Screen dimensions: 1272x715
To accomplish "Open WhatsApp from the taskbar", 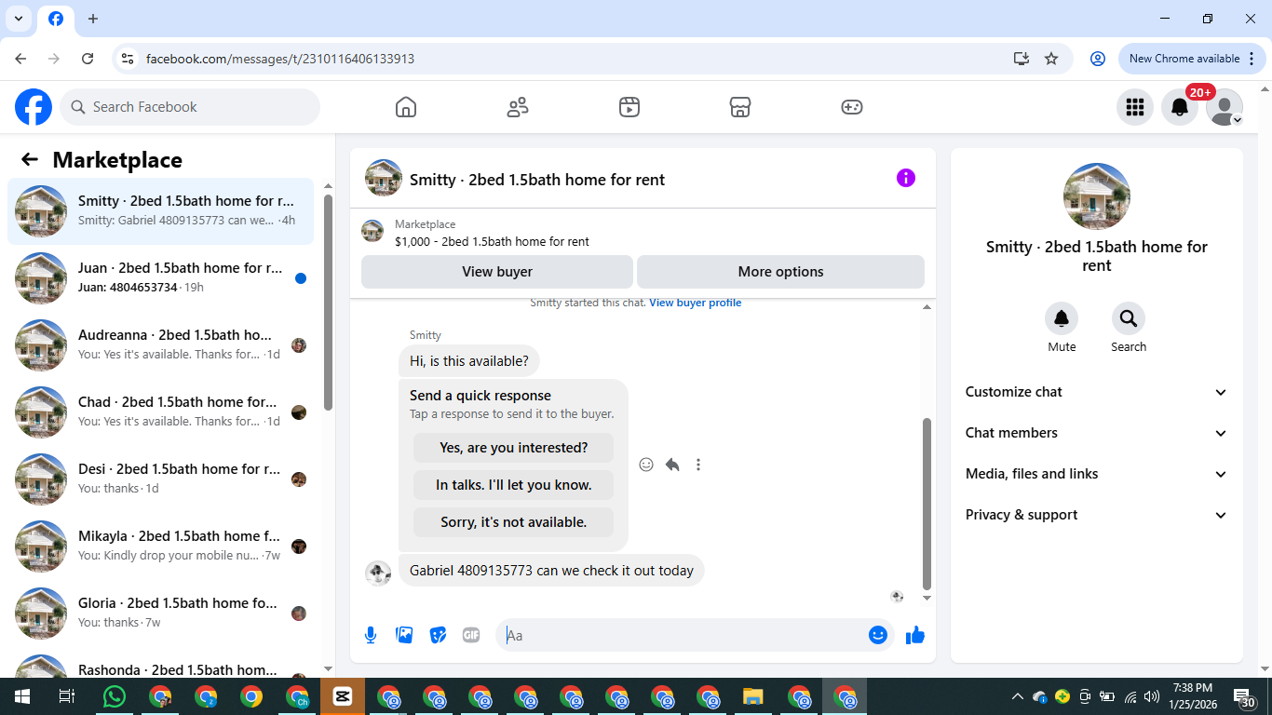I will [x=115, y=696].
